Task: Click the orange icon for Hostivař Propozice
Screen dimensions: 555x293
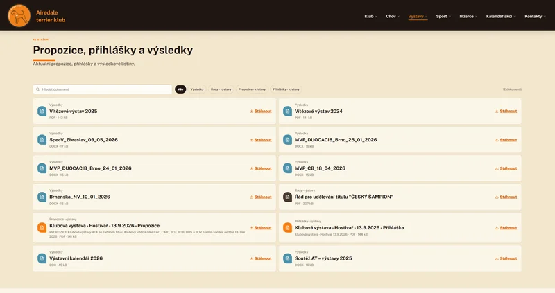Action: click(x=42, y=228)
